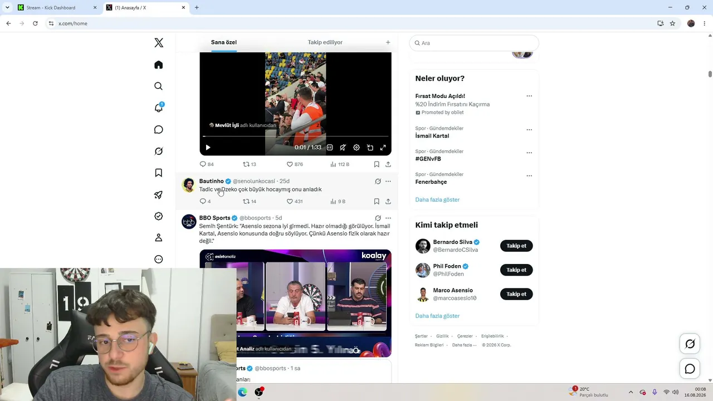
Task: Click 'Daha fazla göster' under follow suggestions
Action: point(437,316)
